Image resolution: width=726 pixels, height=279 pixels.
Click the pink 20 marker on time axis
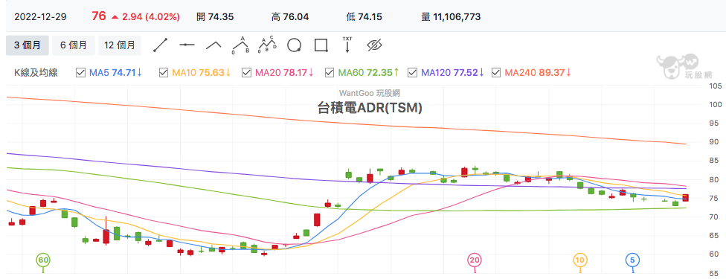(474, 260)
